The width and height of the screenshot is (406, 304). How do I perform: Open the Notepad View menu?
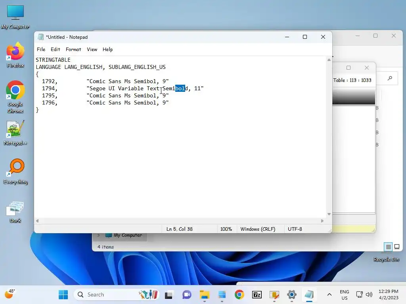click(92, 49)
